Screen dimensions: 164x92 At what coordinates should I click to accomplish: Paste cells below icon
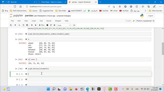27,25
